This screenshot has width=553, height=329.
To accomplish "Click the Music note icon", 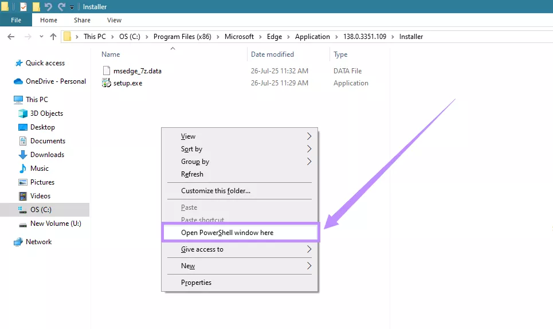I will (x=23, y=168).
